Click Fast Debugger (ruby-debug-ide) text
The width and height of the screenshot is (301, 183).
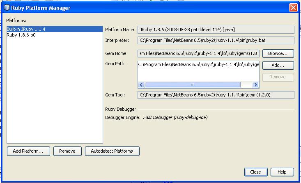click(175, 117)
